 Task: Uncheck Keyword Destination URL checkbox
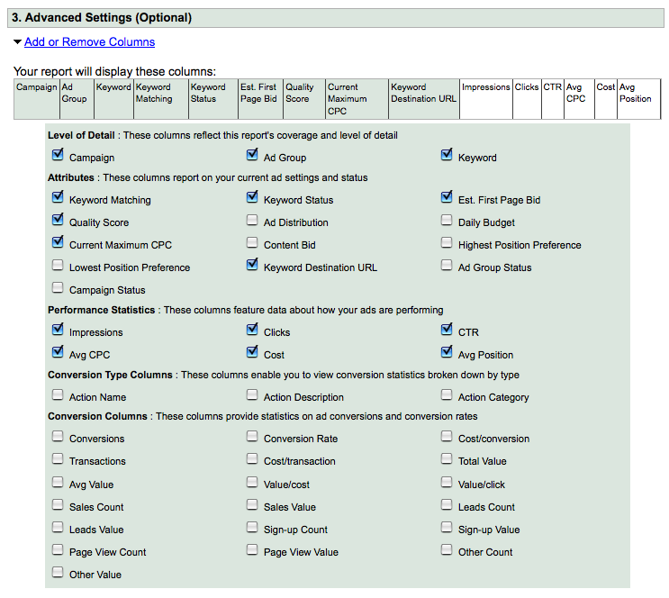(253, 266)
